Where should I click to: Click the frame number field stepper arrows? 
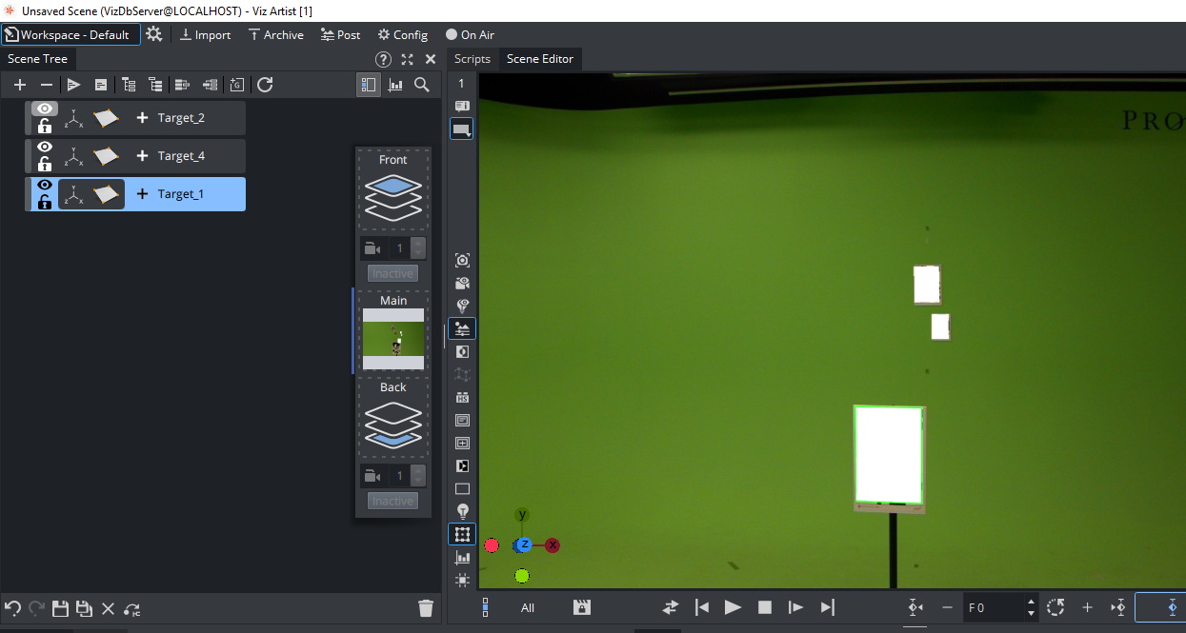tap(1030, 606)
